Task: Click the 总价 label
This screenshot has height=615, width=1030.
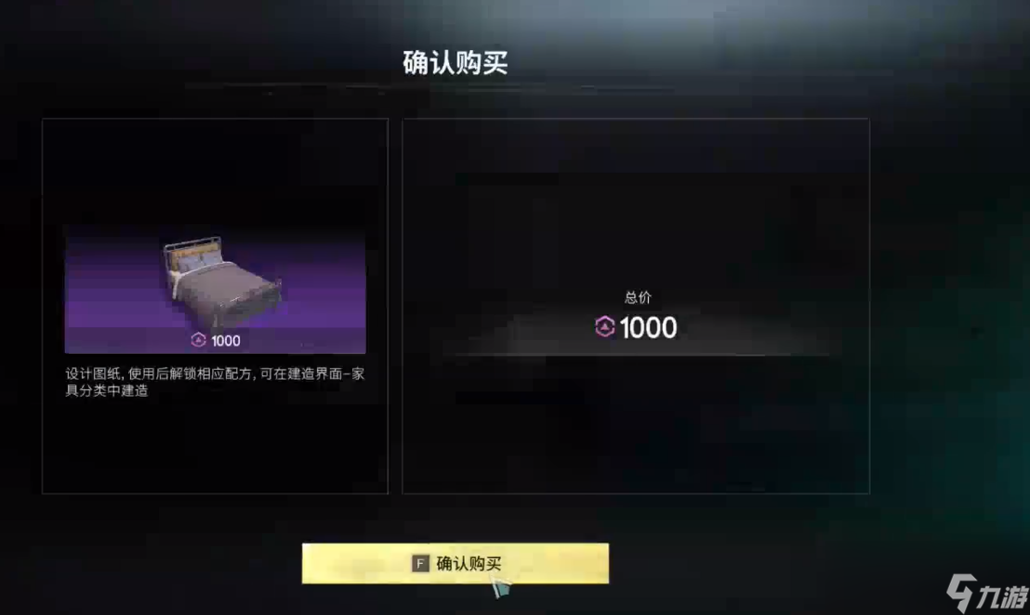Action: coord(637,297)
